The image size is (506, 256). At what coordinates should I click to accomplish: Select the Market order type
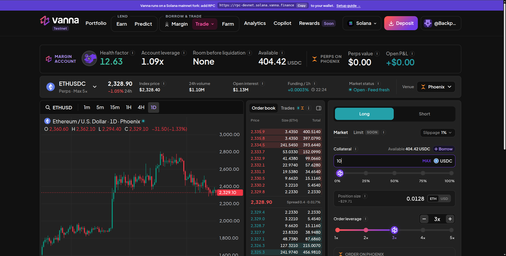point(341,132)
